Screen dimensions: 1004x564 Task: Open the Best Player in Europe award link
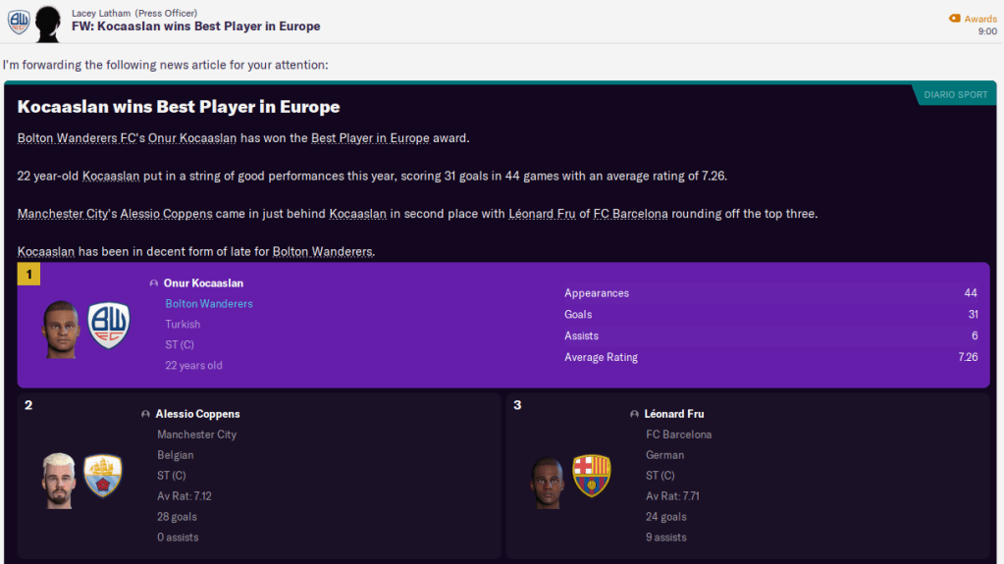tap(370, 138)
